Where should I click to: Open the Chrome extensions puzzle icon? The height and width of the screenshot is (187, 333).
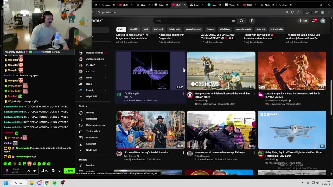[x=307, y=12]
